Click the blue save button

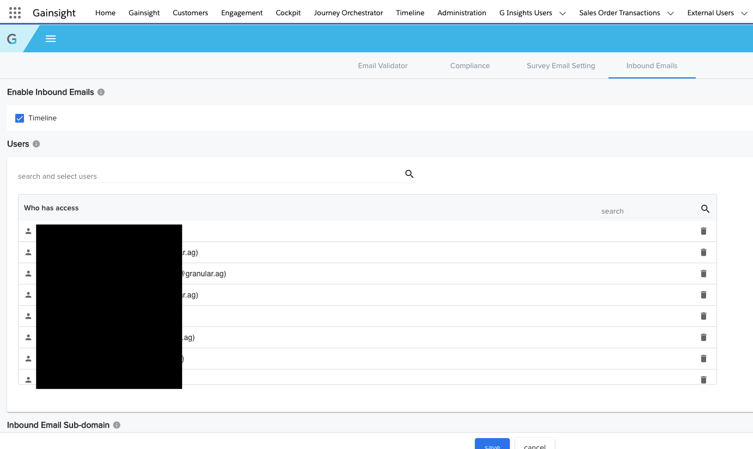(x=492, y=444)
